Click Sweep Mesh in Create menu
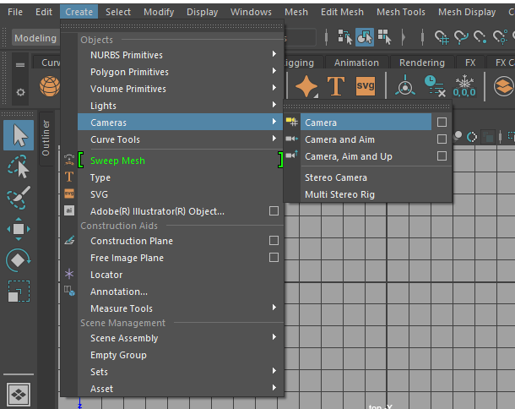515x409 pixels. (x=117, y=161)
